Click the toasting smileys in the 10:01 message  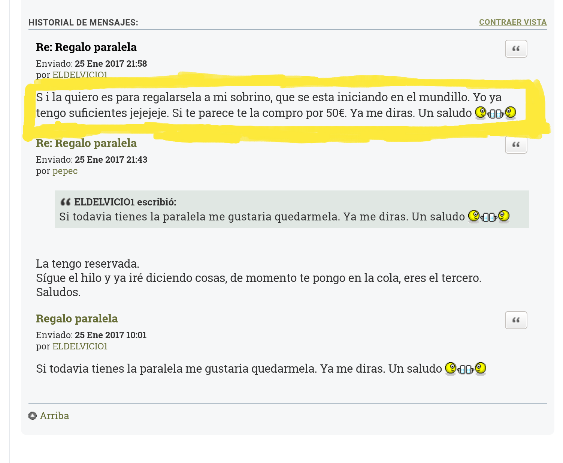point(465,369)
